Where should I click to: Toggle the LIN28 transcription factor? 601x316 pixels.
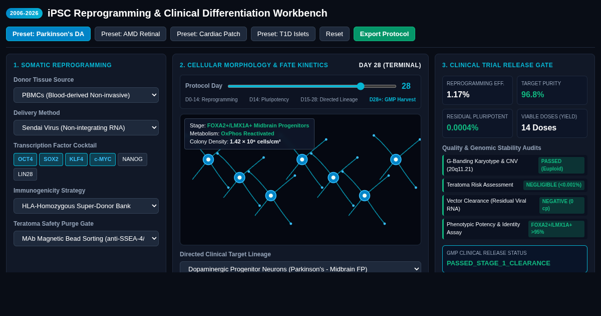pyautogui.click(x=25, y=174)
